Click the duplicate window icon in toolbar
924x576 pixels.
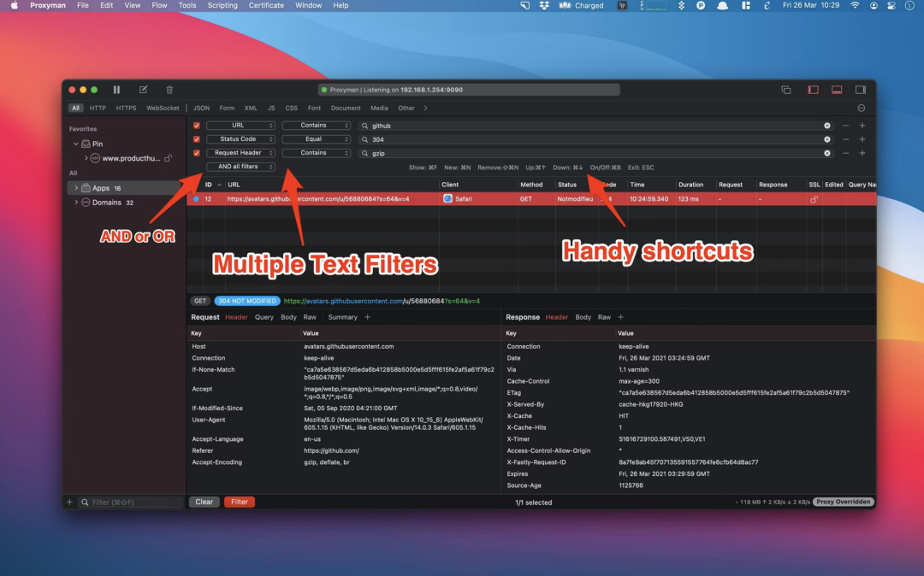coord(786,90)
